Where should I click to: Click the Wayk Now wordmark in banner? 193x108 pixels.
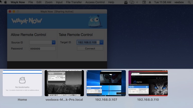tap(27, 21)
